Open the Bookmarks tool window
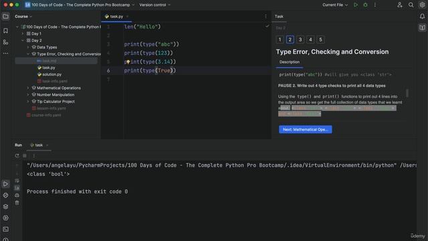 (5, 31)
